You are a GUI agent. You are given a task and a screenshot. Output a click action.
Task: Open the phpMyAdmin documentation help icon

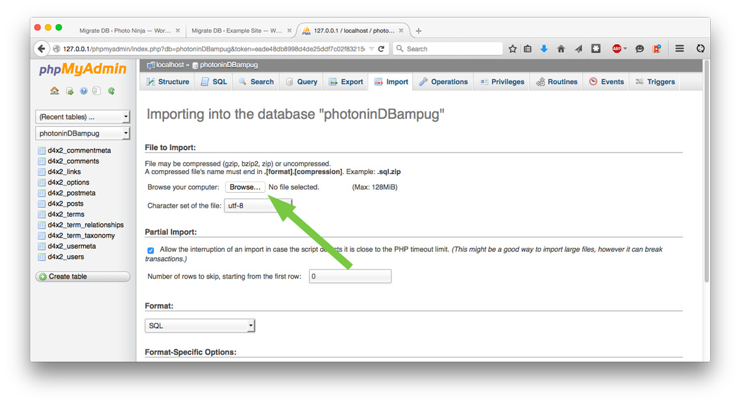tap(84, 91)
